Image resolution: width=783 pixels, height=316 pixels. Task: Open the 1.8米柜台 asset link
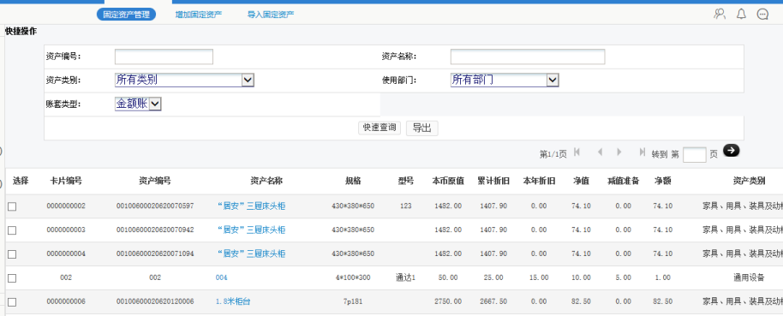(233, 301)
